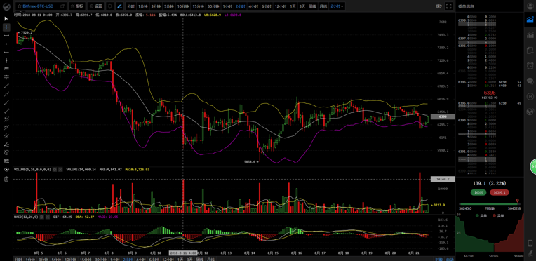This screenshot has width=536, height=261.
Task: Open the active chart view sidebar icon
Action: pyautogui.click(x=530, y=20)
